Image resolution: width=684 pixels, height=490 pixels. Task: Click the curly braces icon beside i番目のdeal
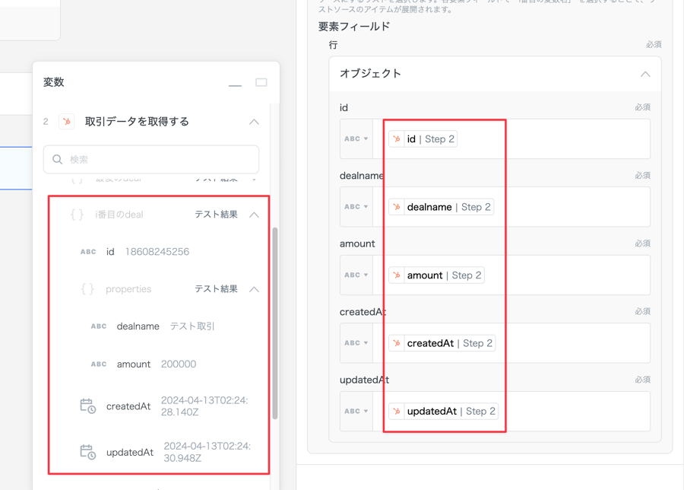77,215
